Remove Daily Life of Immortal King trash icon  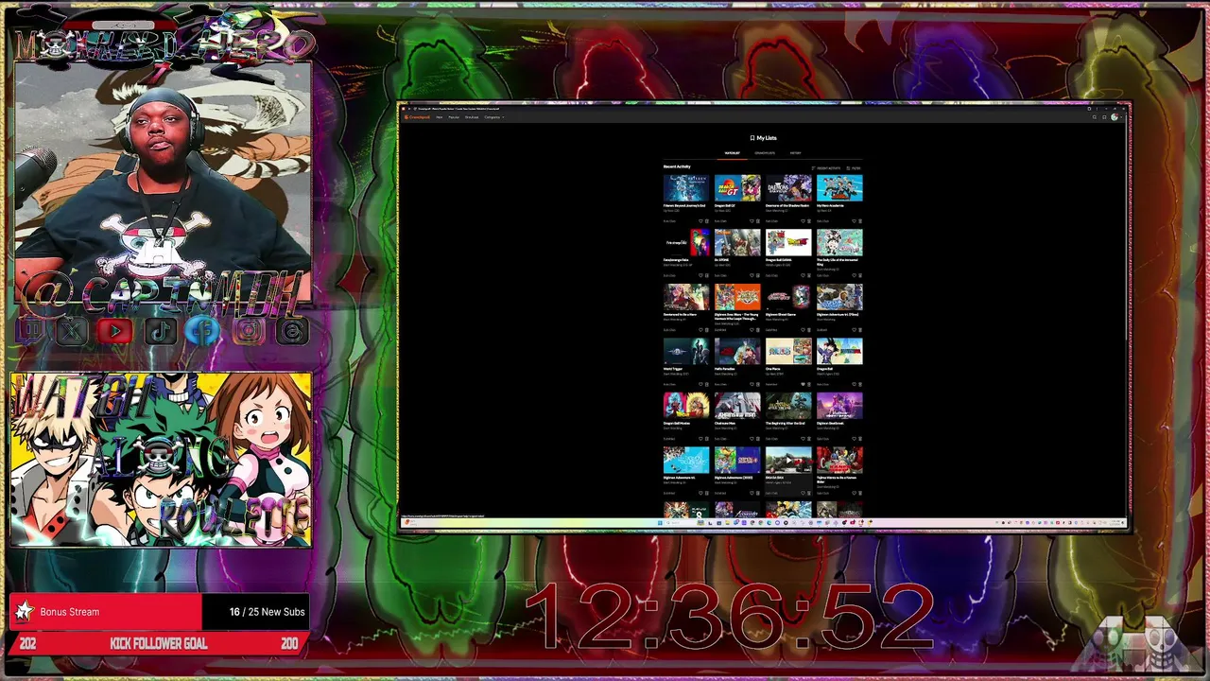(860, 275)
